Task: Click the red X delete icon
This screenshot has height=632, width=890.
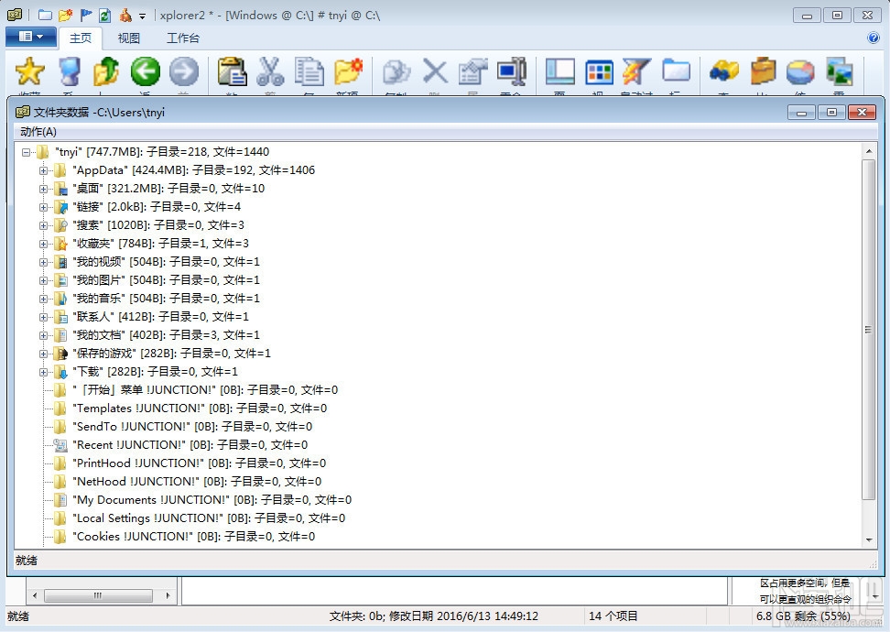Action: point(434,71)
